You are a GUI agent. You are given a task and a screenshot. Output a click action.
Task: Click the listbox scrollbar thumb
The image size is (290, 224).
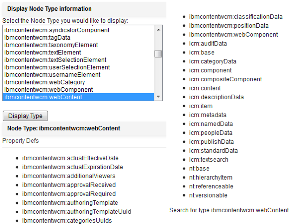158,54
